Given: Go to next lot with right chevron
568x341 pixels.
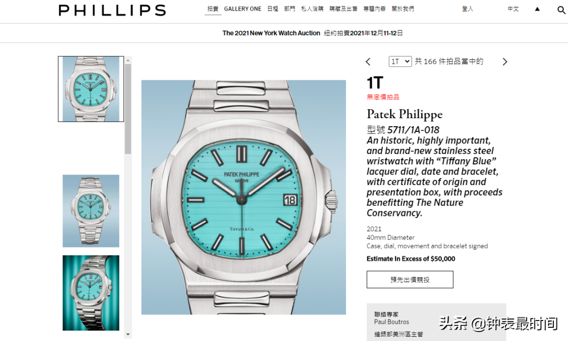Looking at the screenshot, I should pos(505,61).
